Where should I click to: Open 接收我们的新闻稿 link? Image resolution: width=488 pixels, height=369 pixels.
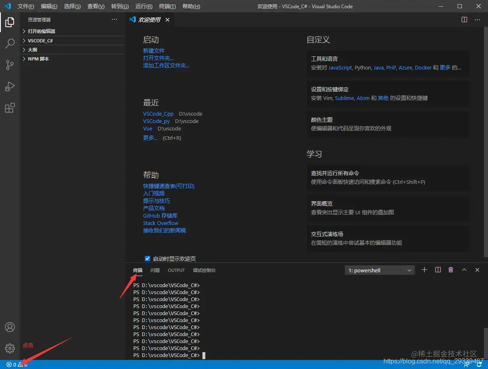[164, 230]
